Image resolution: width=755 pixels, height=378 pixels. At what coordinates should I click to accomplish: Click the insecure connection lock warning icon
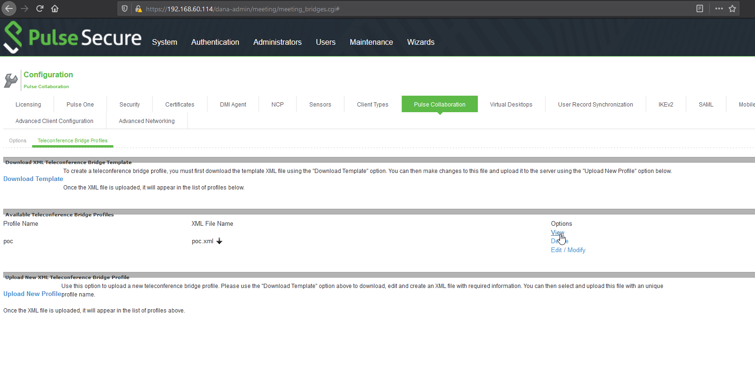coord(138,8)
